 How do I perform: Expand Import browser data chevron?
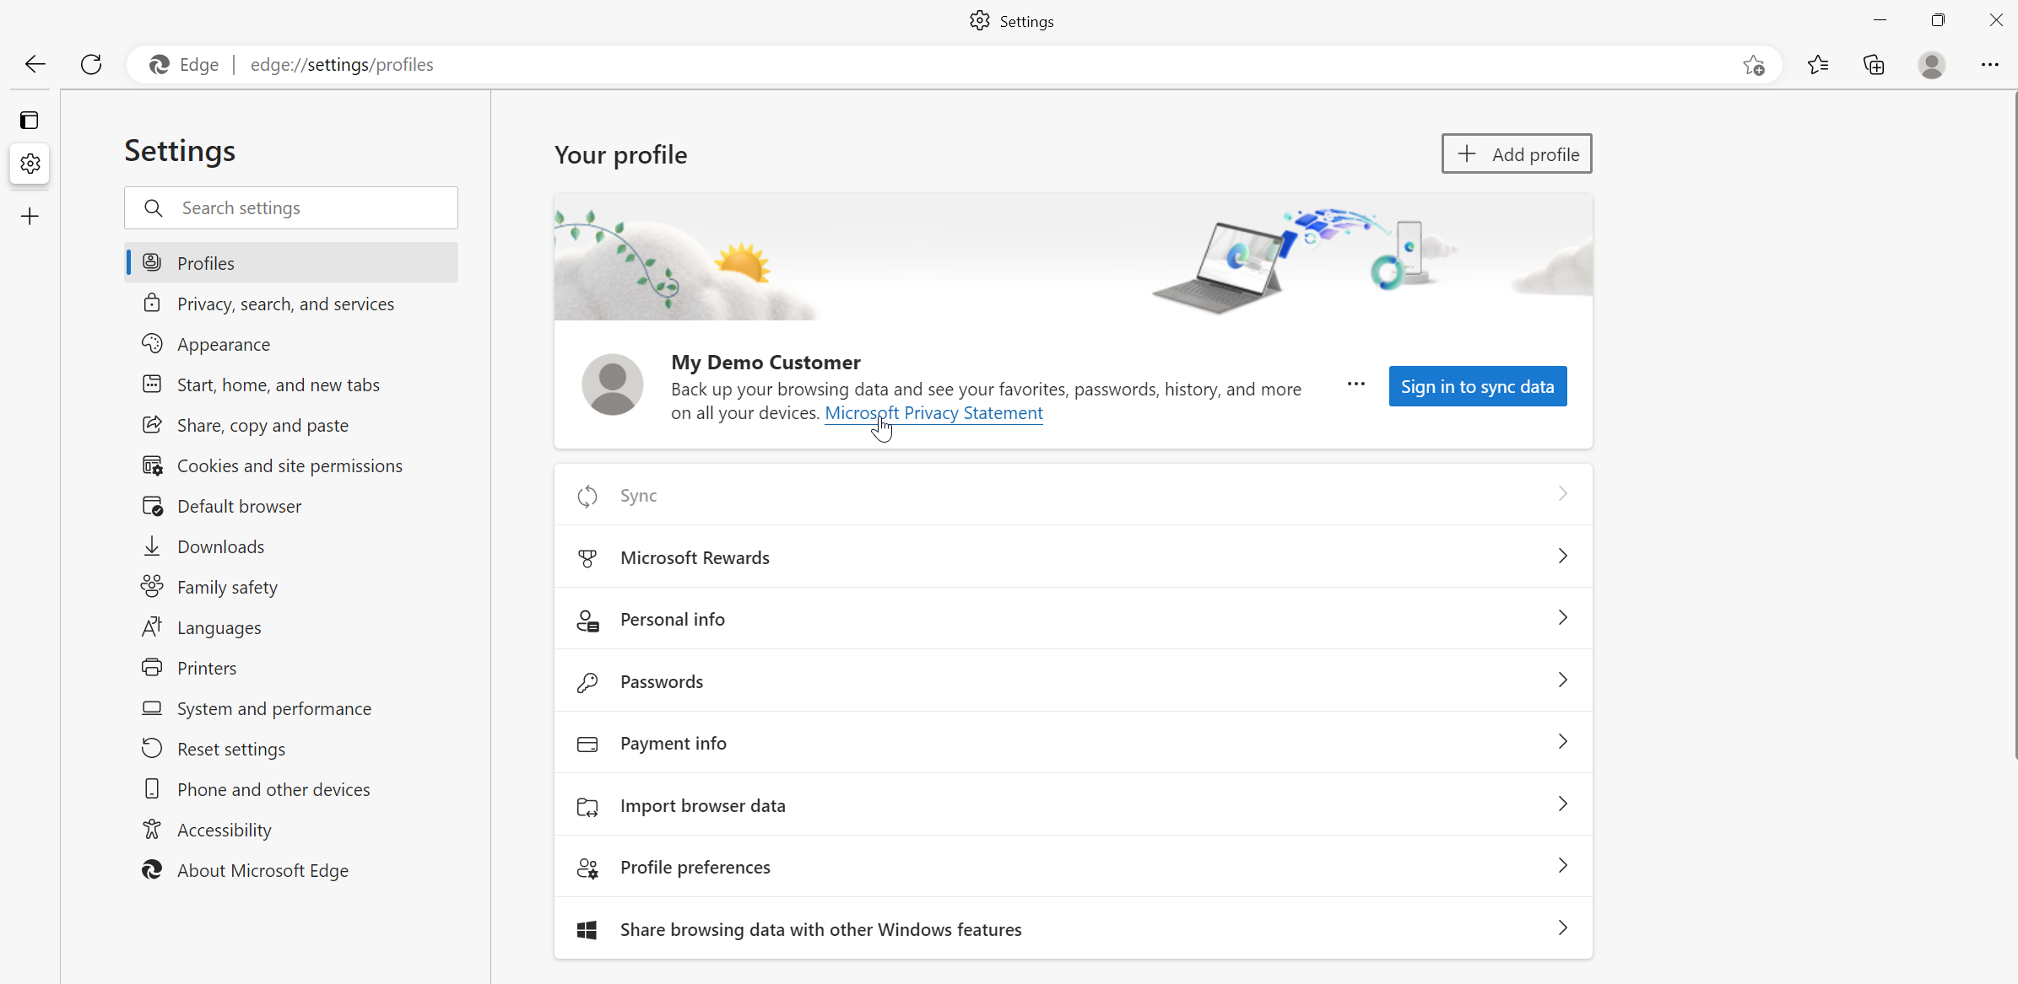click(1562, 804)
